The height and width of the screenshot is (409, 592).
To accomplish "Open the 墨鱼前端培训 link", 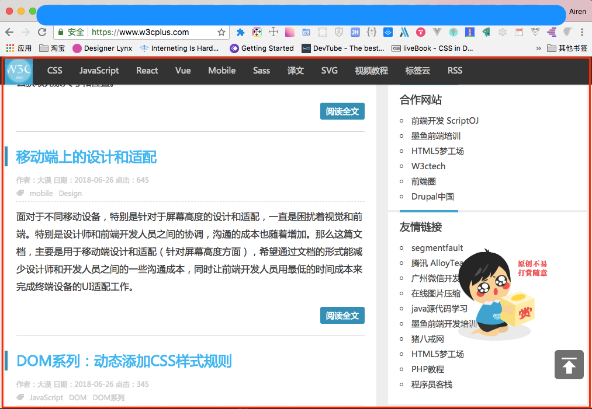I will [x=436, y=136].
